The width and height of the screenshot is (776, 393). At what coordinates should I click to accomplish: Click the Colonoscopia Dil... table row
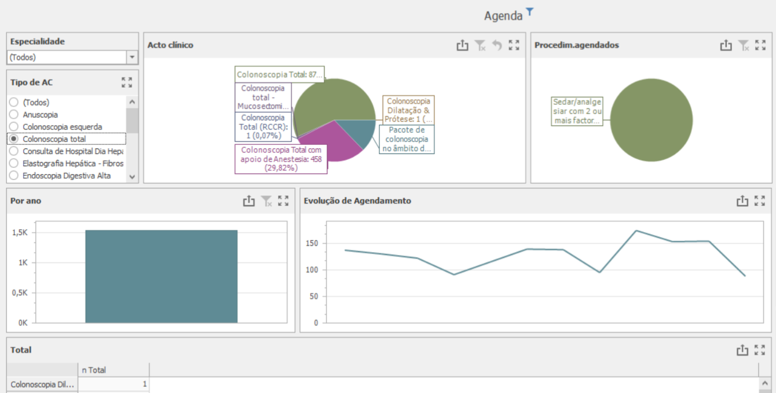coord(42,384)
